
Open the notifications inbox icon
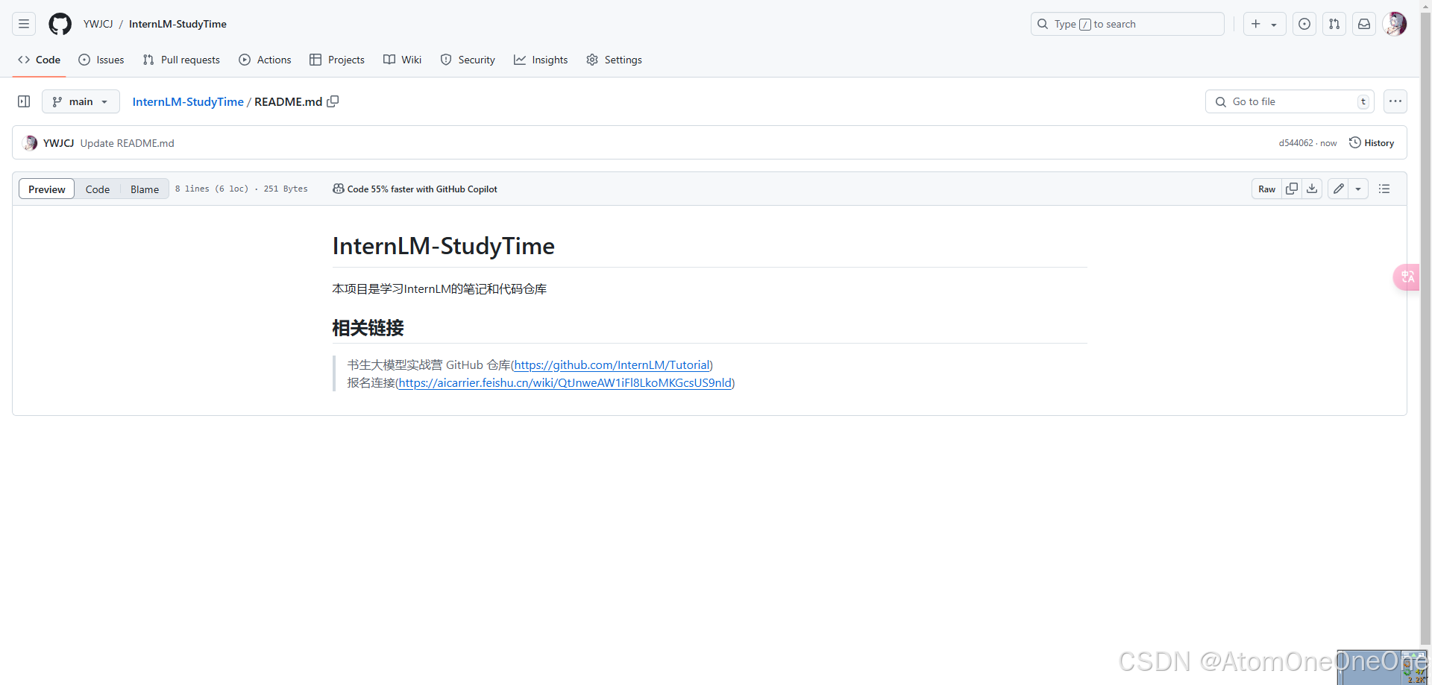pyautogui.click(x=1364, y=24)
